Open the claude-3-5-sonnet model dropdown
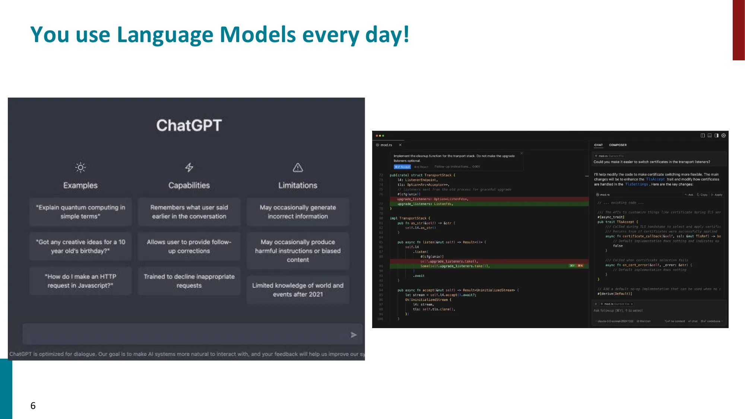Image resolution: width=745 pixels, height=419 pixels. pyautogui.click(x=615, y=321)
